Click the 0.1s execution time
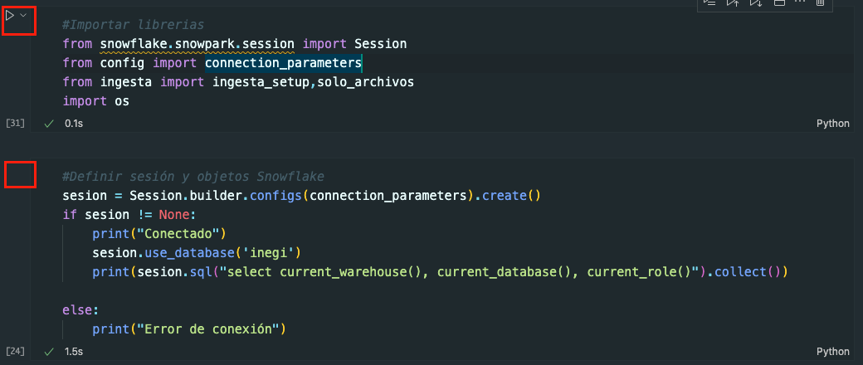This screenshot has width=863, height=365. pos(74,123)
